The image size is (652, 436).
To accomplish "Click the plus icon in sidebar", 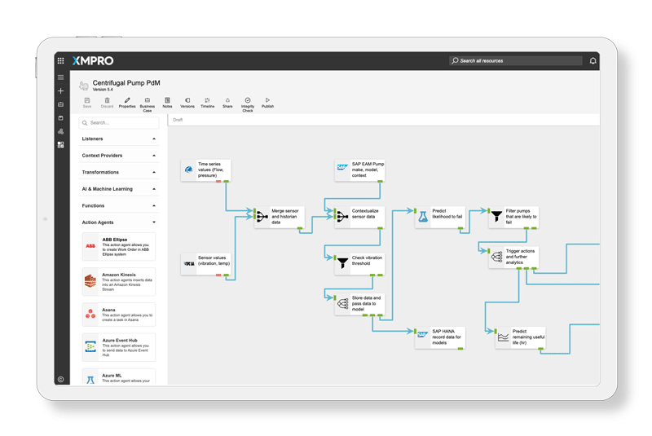I will point(60,90).
